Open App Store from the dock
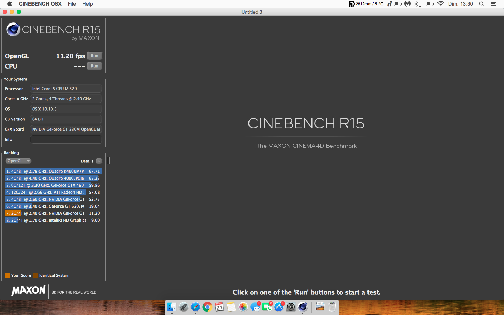The height and width of the screenshot is (315, 504). tap(279, 307)
